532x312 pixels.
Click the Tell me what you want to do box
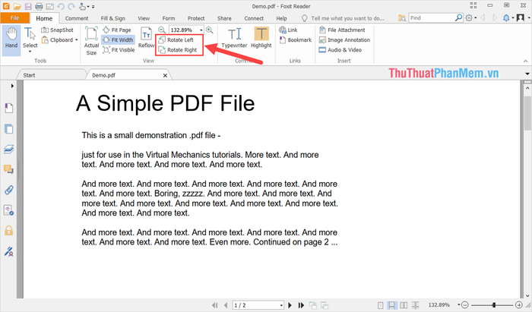point(343,18)
